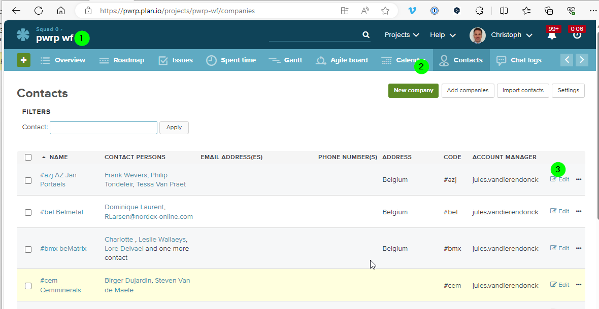Open the Chat logs tab

[519, 60]
